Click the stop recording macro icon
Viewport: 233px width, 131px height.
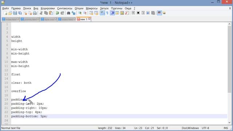pyautogui.click(x=138, y=13)
